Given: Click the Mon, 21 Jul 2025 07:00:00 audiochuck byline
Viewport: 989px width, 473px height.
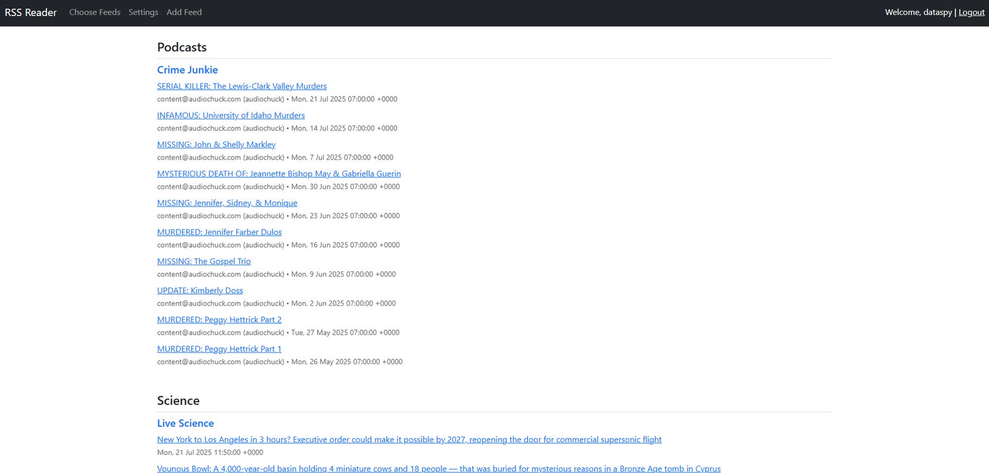Looking at the screenshot, I should 277,99.
